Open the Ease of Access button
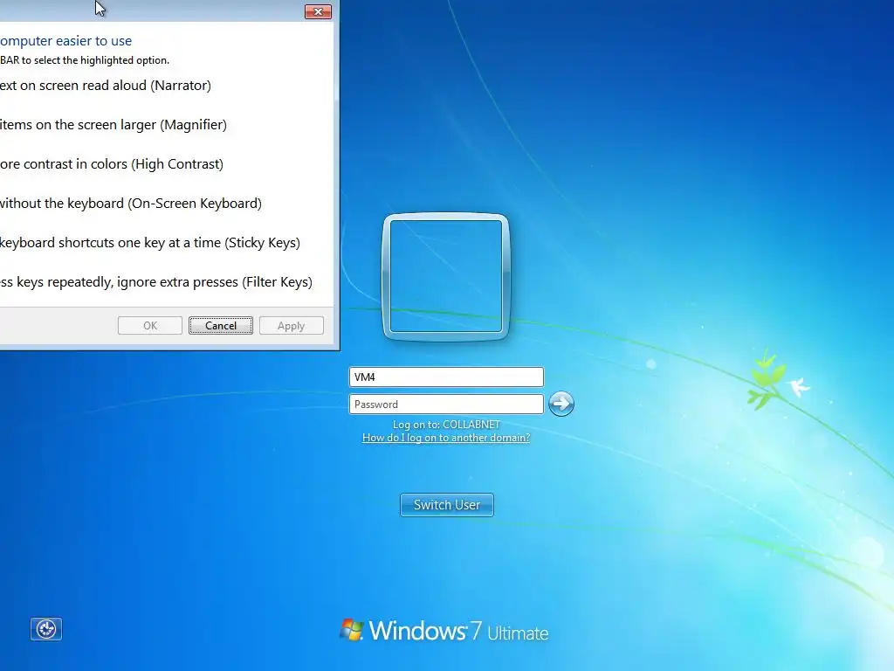 (x=46, y=629)
